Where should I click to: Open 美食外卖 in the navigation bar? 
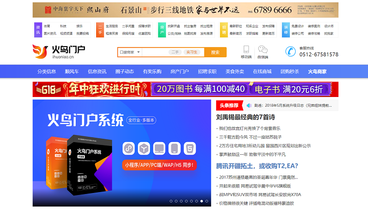234,71
